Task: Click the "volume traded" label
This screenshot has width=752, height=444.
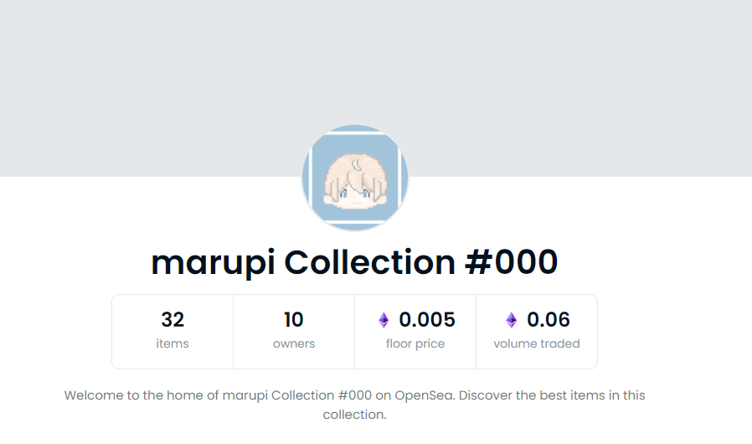Action: pos(537,343)
